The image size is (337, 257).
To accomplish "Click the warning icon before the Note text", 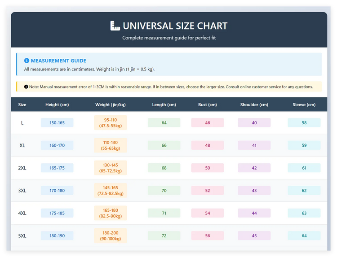I will tap(26, 87).
